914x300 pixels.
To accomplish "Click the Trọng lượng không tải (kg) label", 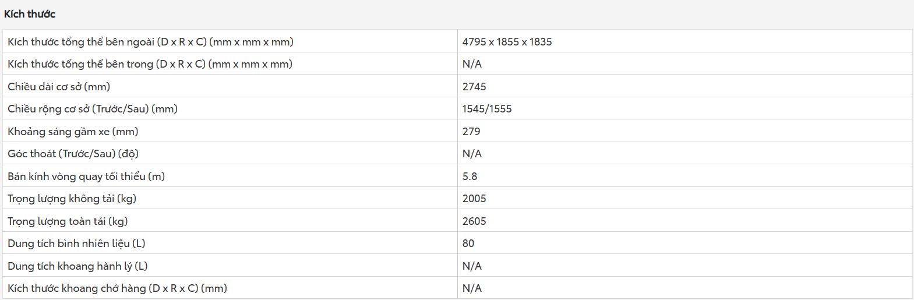I will pyautogui.click(x=72, y=199).
